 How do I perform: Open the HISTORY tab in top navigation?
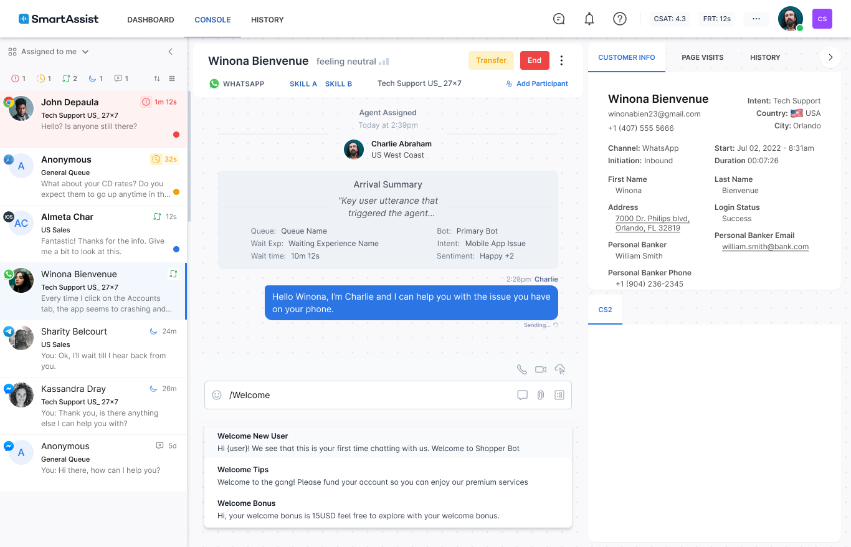(267, 19)
